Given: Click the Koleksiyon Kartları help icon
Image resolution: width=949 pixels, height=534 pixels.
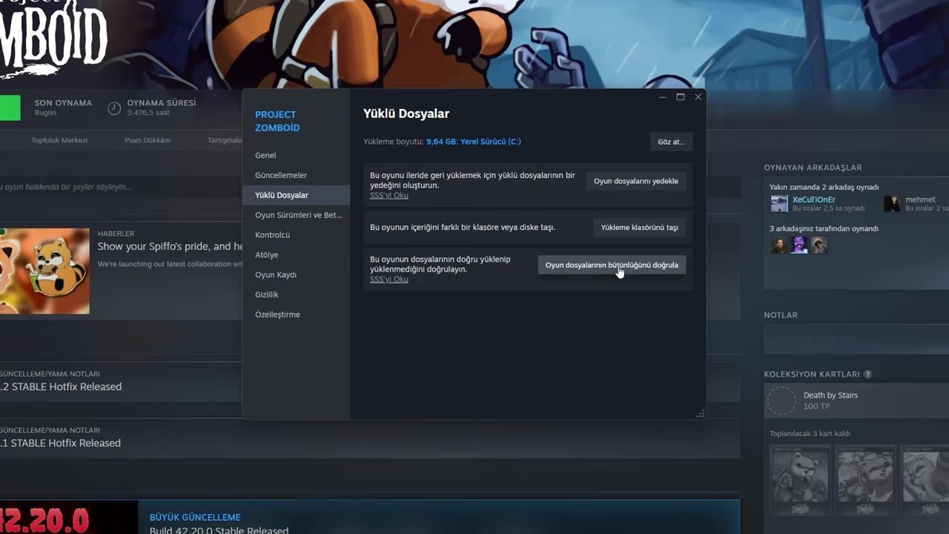Looking at the screenshot, I should (x=867, y=375).
